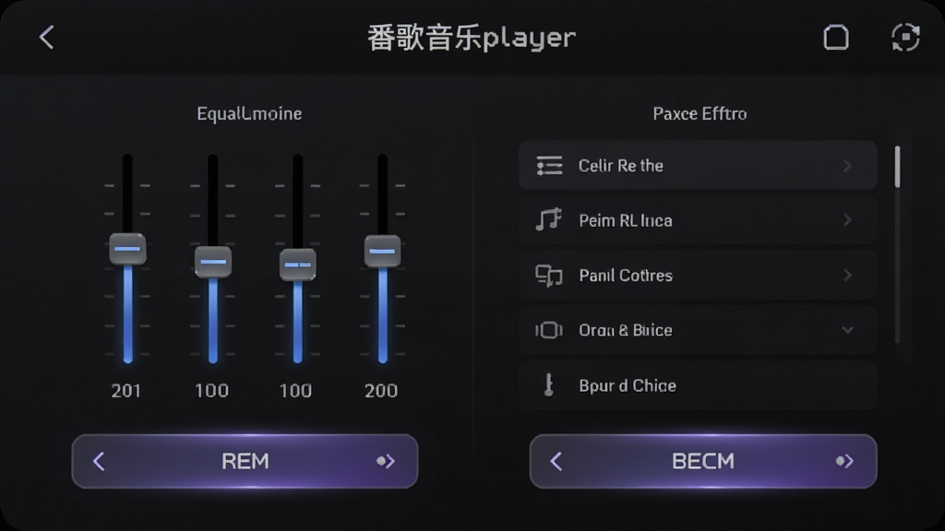The height and width of the screenshot is (531, 945).
Task: Click the effects list scrollbar thumb
Action: click(897, 167)
